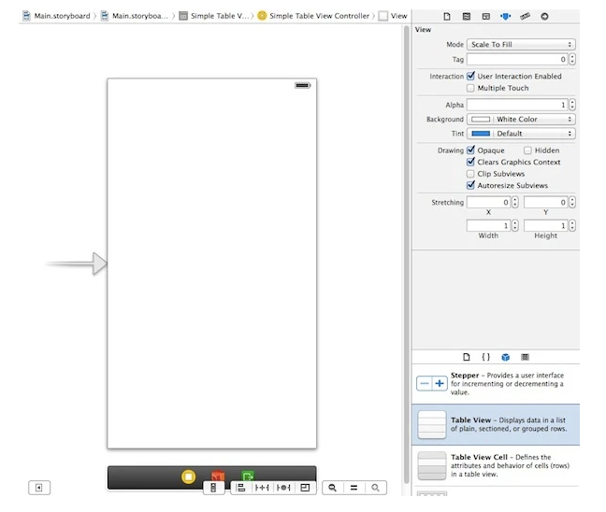Click the Tag input field
The width and height of the screenshot is (606, 512).
[x=517, y=59]
